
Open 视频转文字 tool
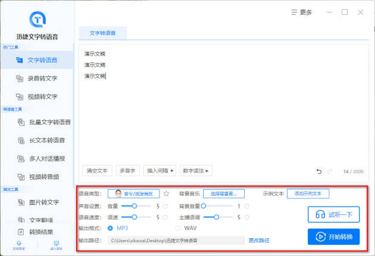tap(42, 96)
